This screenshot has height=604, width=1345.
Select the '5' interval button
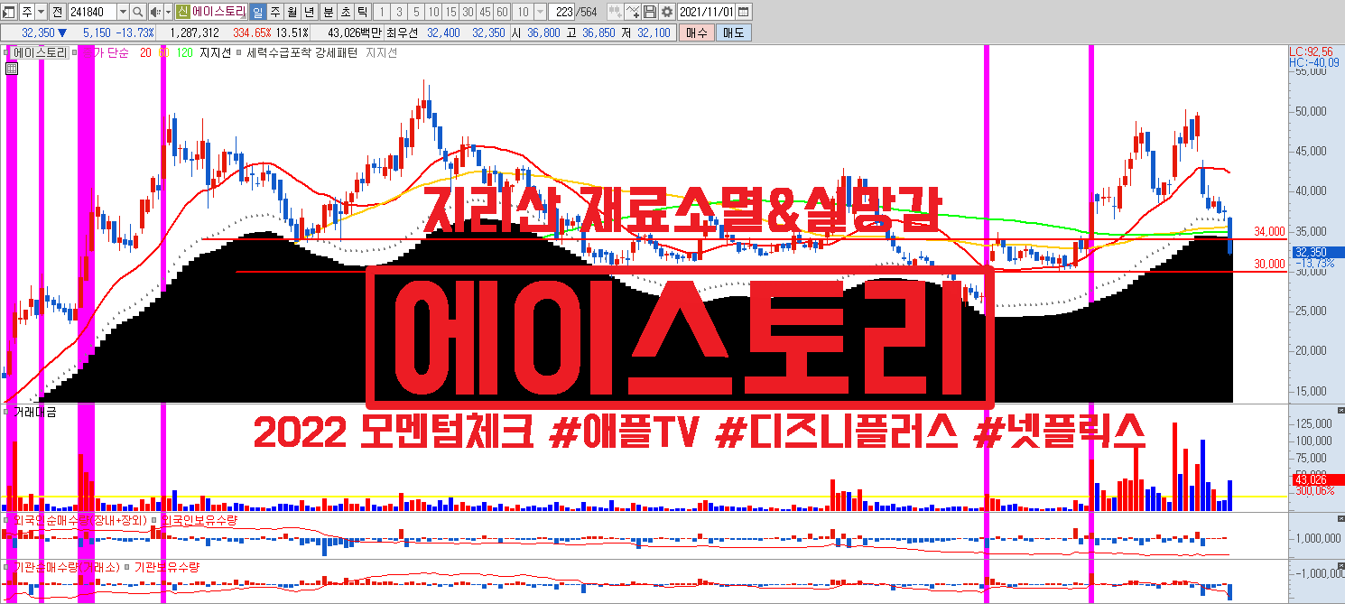(x=415, y=12)
